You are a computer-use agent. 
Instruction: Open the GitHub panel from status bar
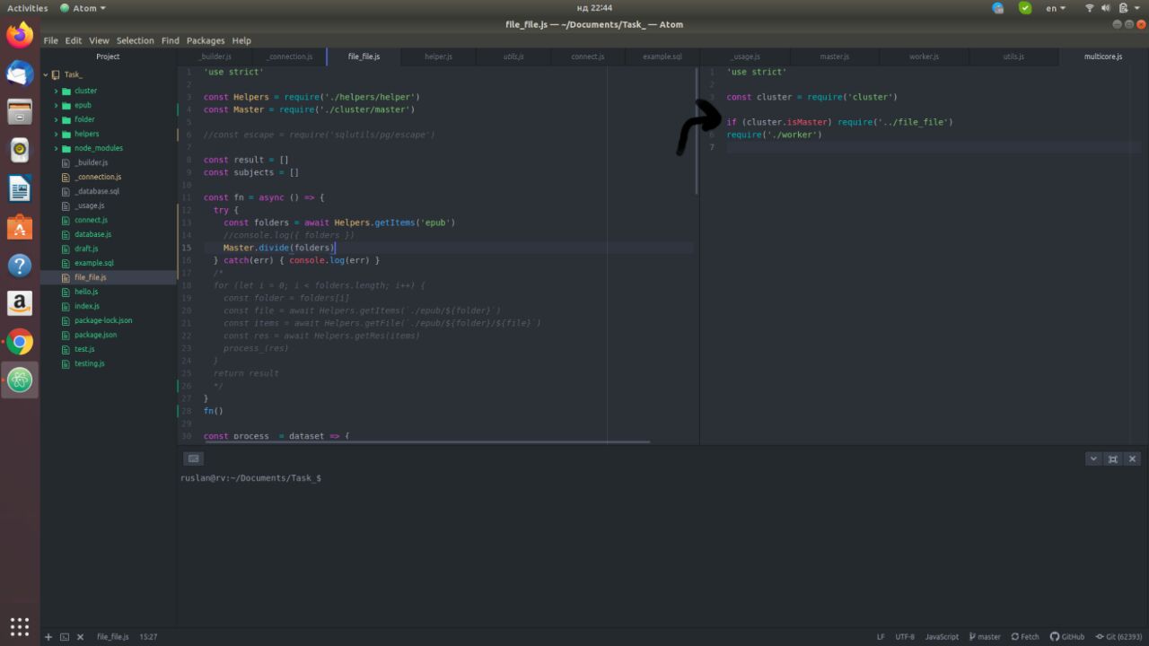pyautogui.click(x=1067, y=636)
